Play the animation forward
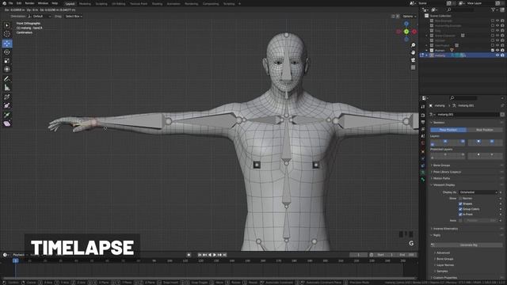 (215, 255)
